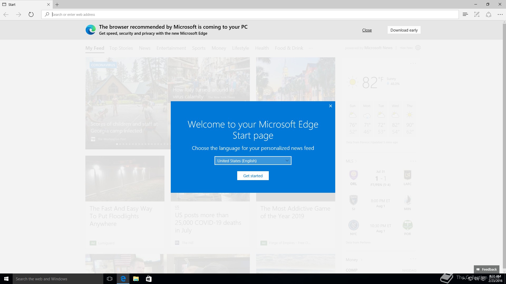Click the search or web address field

[x=250, y=14]
